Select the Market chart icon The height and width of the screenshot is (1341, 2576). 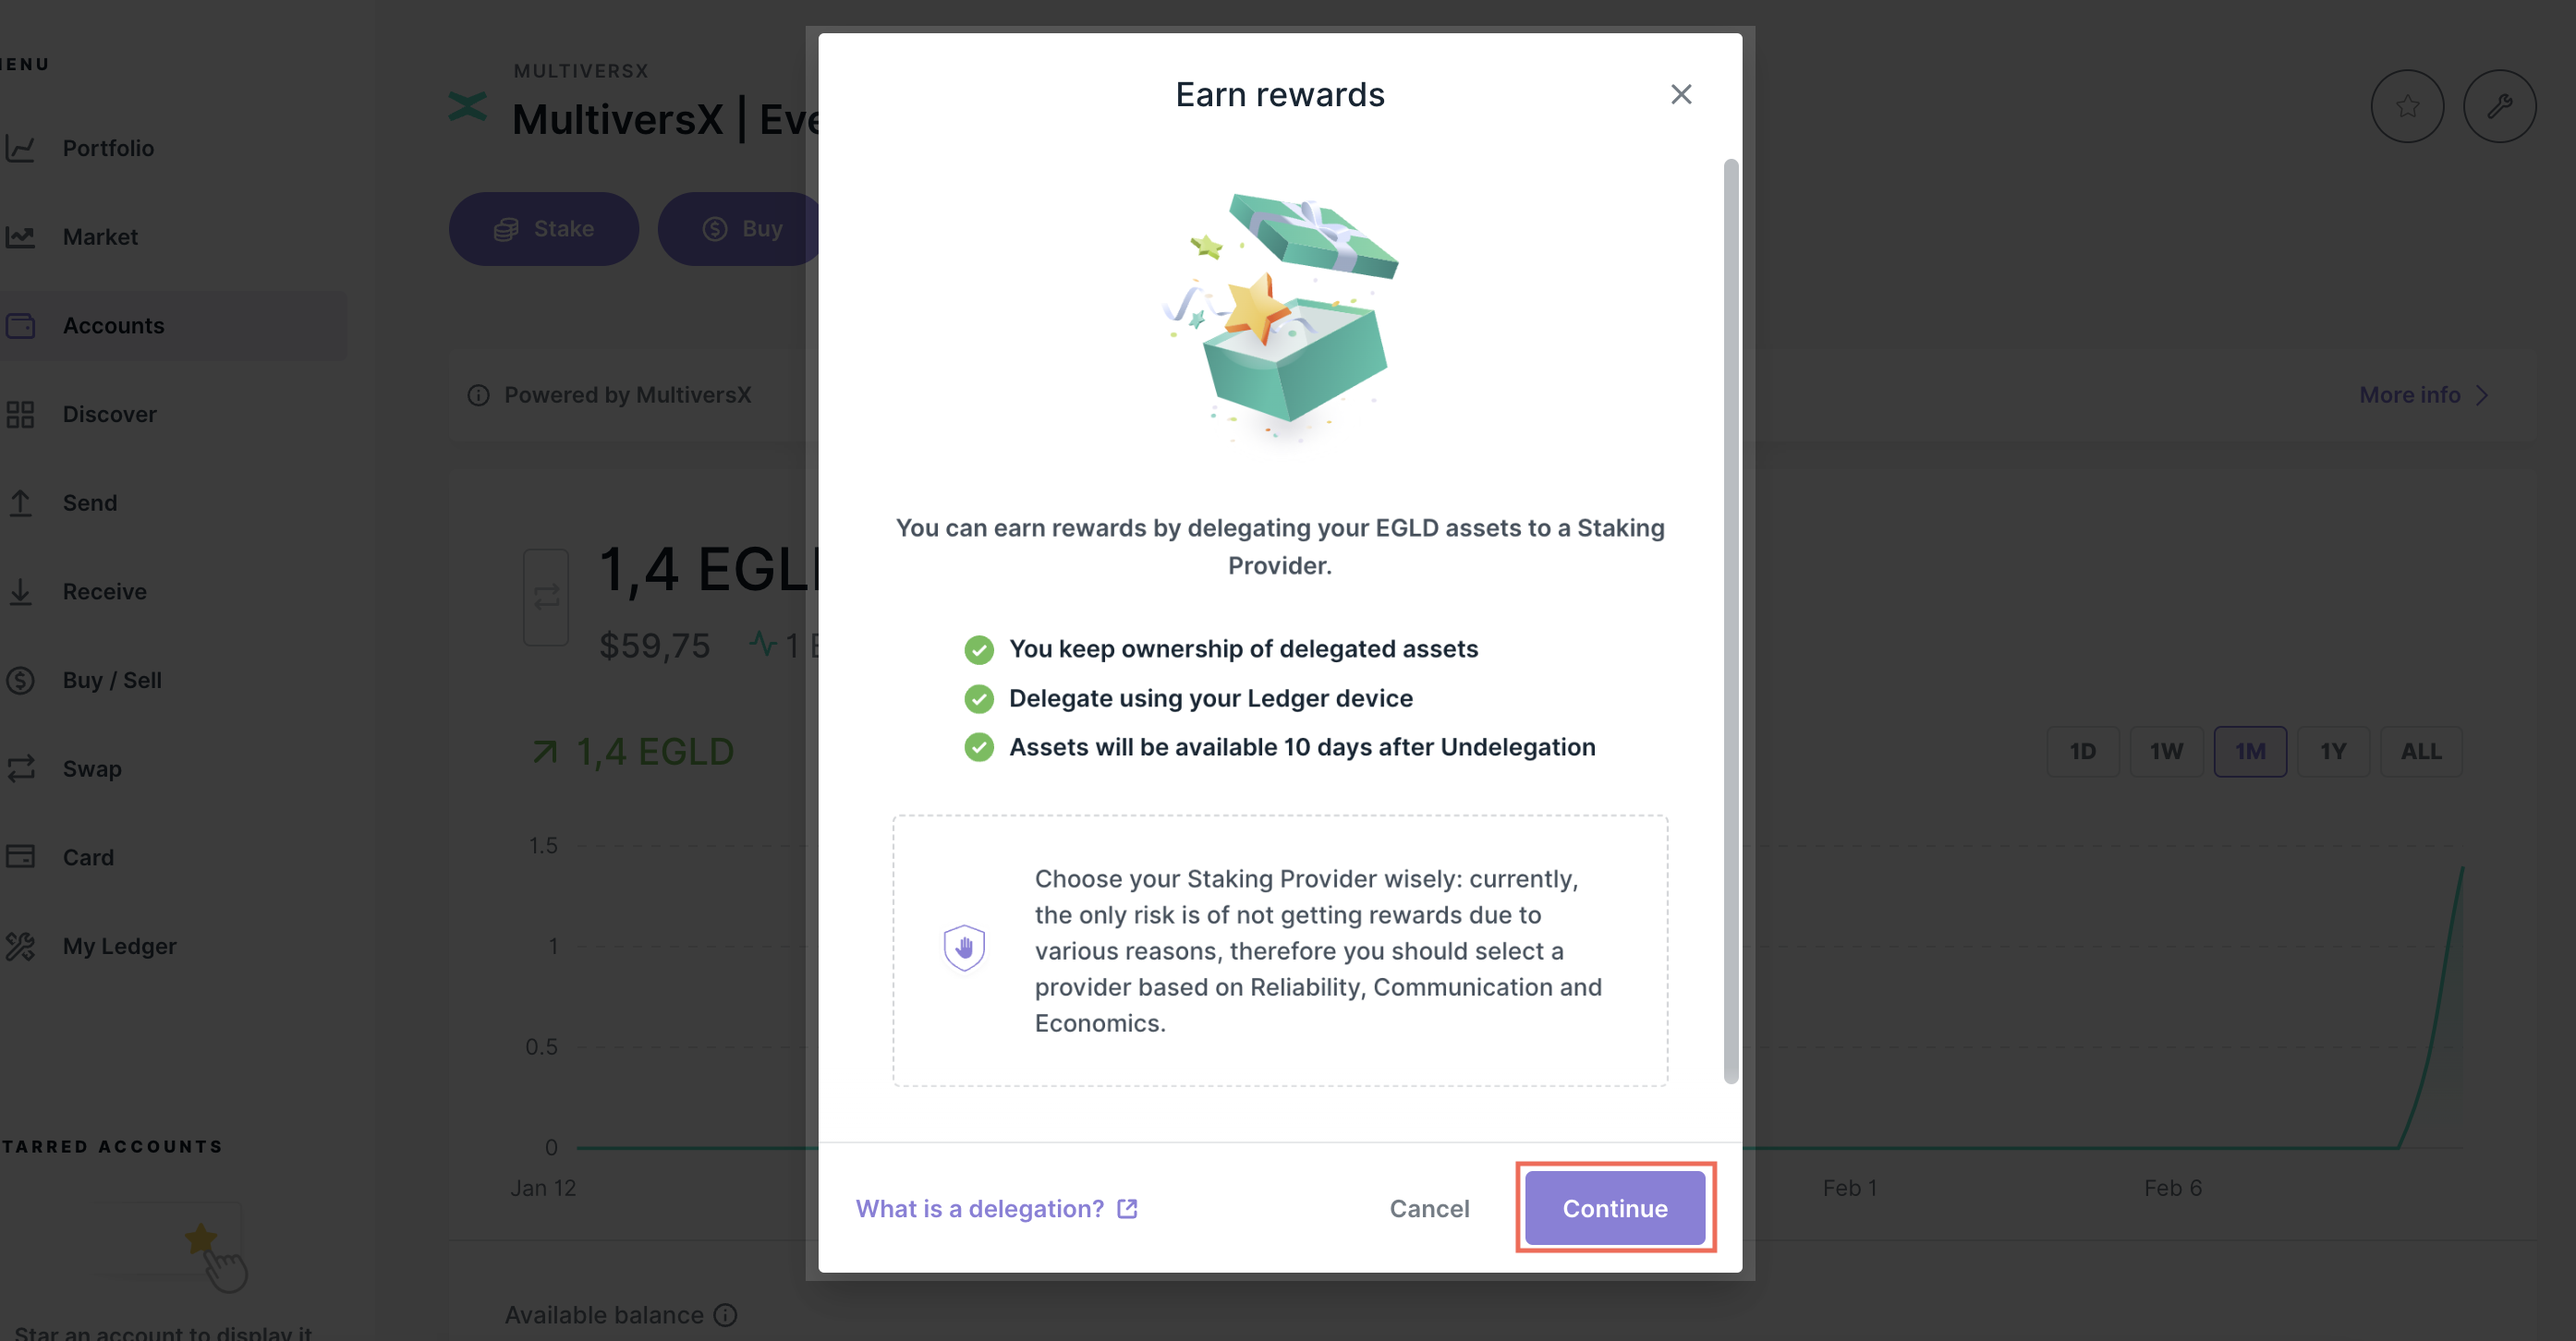[22, 236]
